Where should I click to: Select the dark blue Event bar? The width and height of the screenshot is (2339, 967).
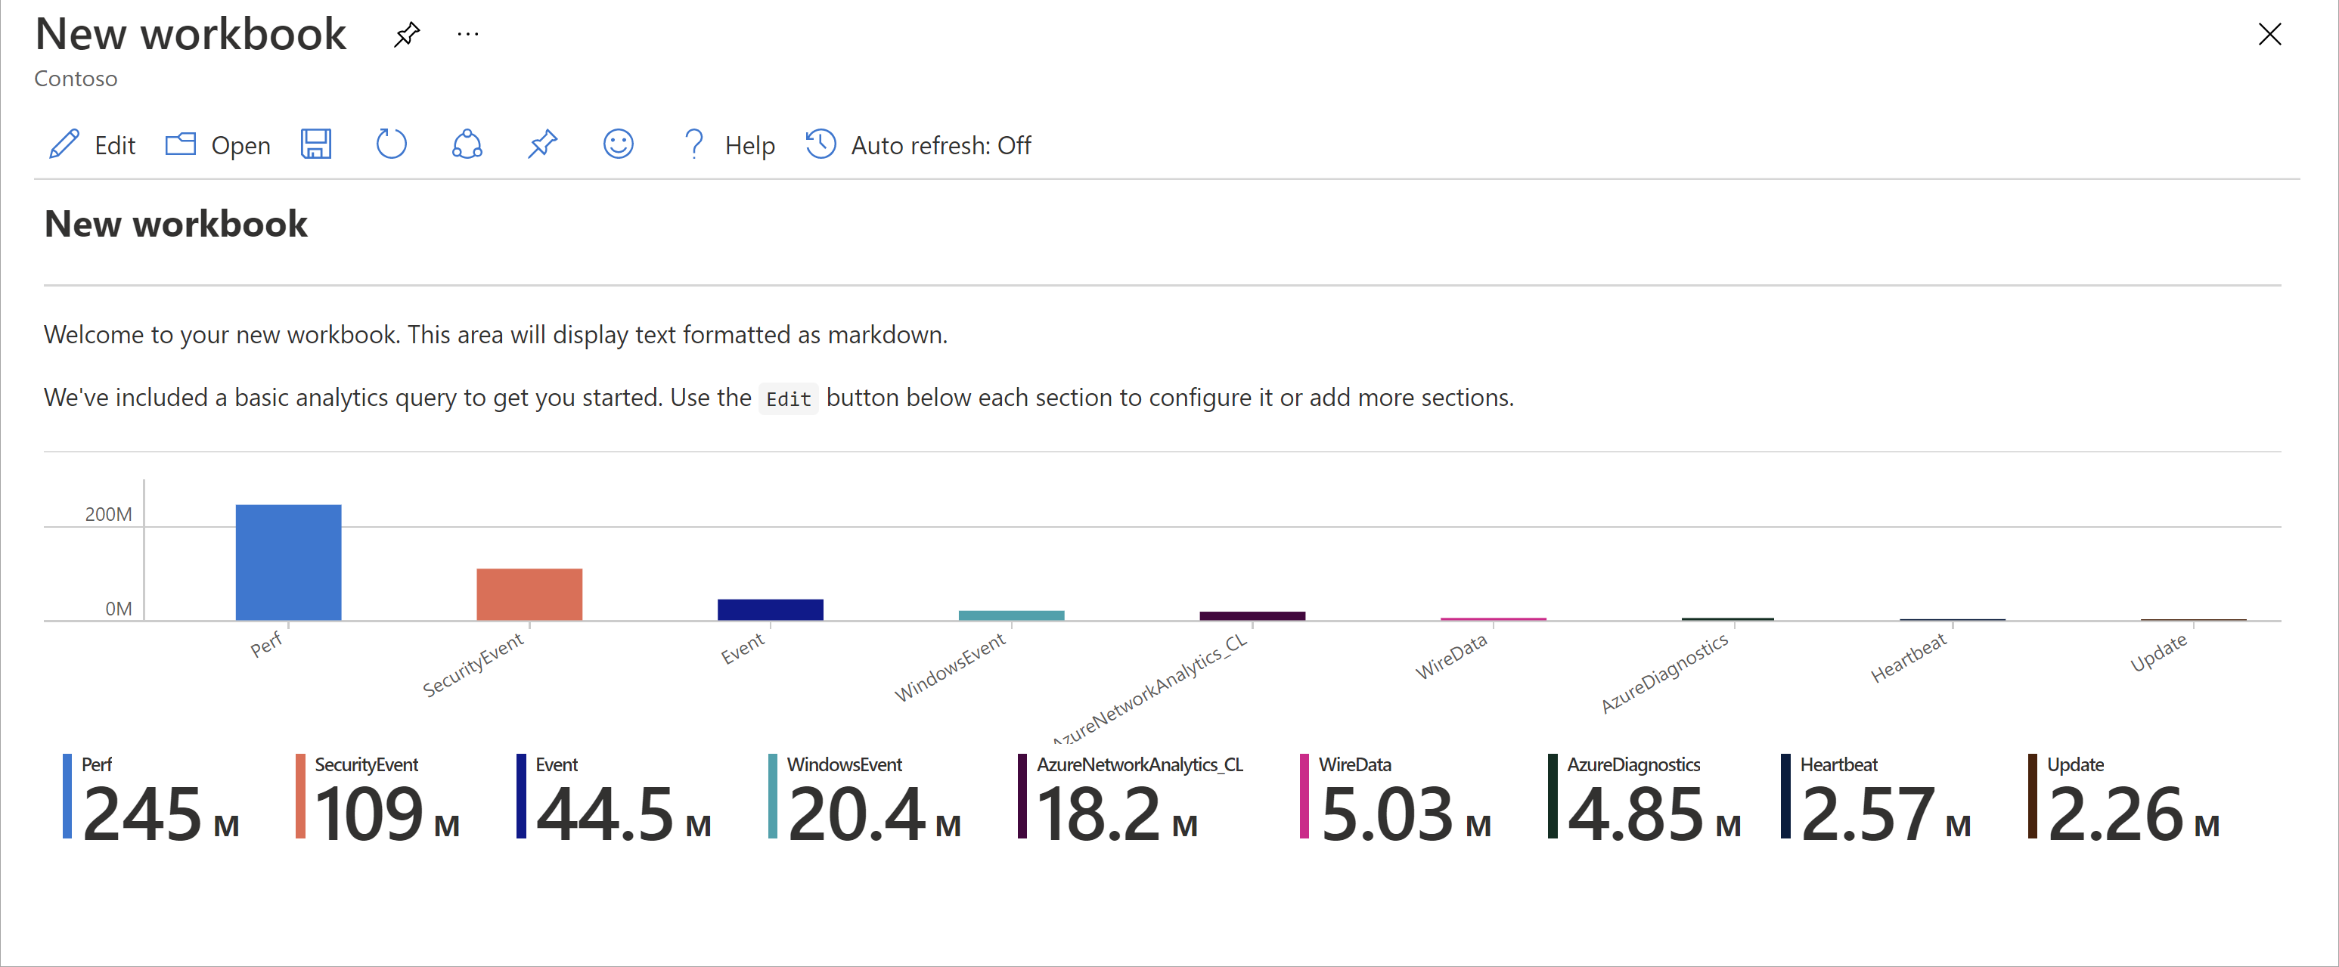coord(770,609)
